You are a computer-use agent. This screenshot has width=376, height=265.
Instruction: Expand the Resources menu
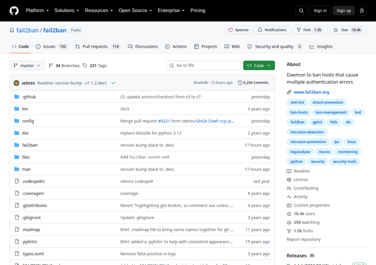pos(99,11)
